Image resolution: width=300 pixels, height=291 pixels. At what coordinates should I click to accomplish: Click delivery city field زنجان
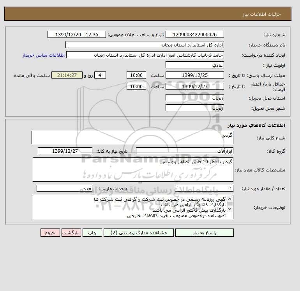tap(194, 108)
